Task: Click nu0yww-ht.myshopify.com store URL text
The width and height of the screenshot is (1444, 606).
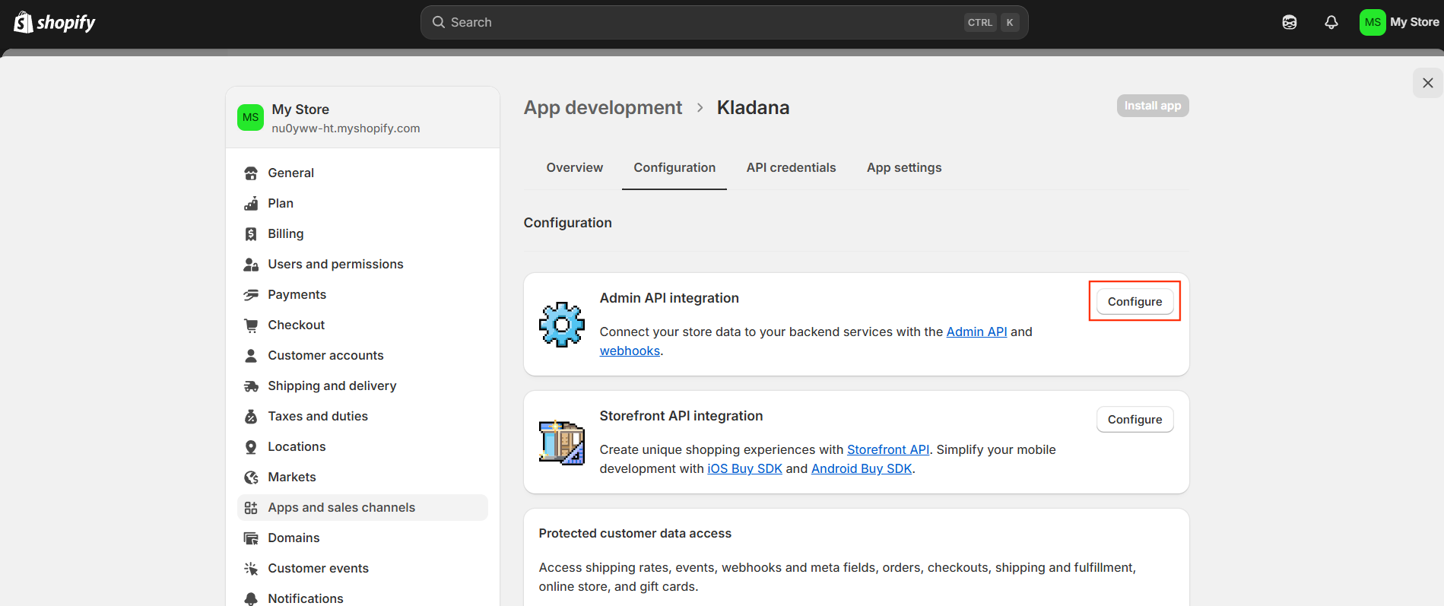Action: click(346, 128)
